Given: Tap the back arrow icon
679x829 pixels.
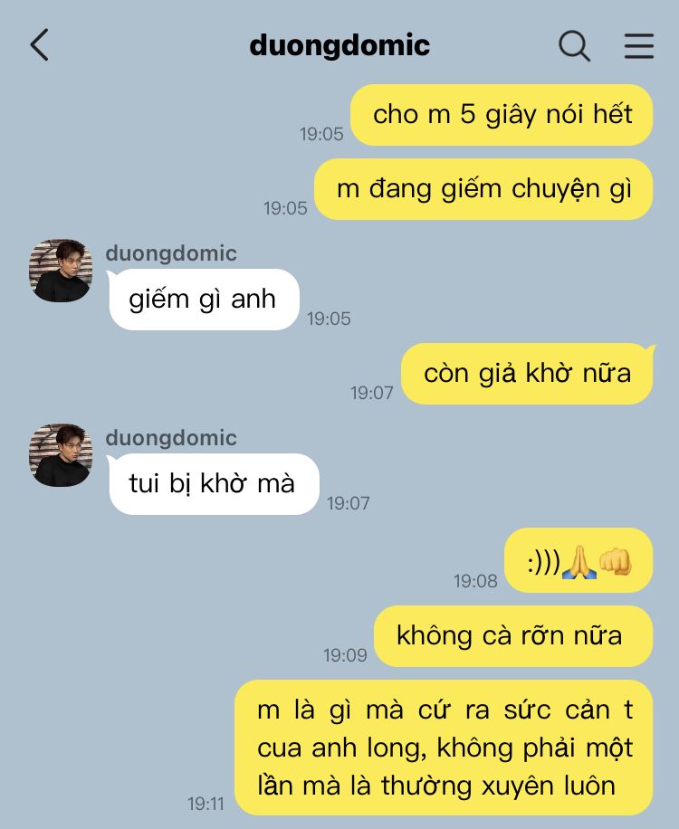Looking at the screenshot, I should point(40,45).
